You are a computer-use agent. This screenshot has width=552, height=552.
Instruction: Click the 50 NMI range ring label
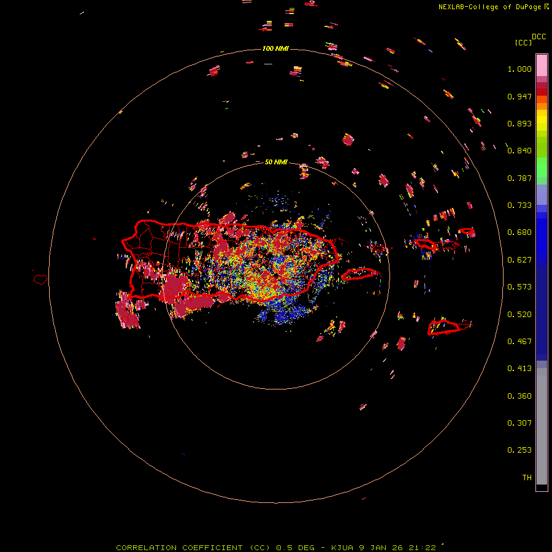pos(276,162)
